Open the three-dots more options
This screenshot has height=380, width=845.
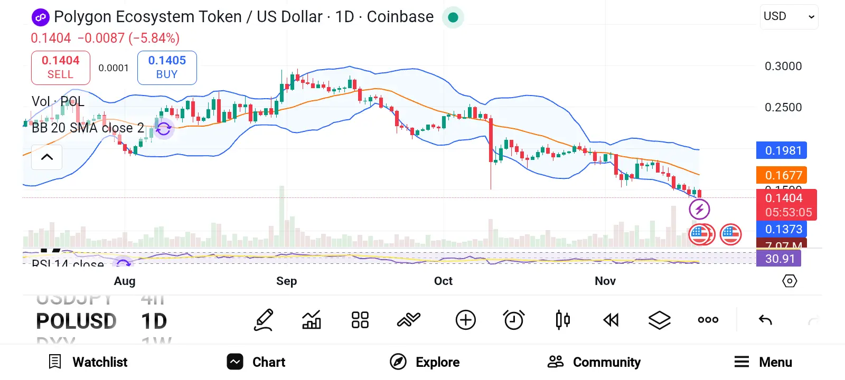[x=708, y=320]
